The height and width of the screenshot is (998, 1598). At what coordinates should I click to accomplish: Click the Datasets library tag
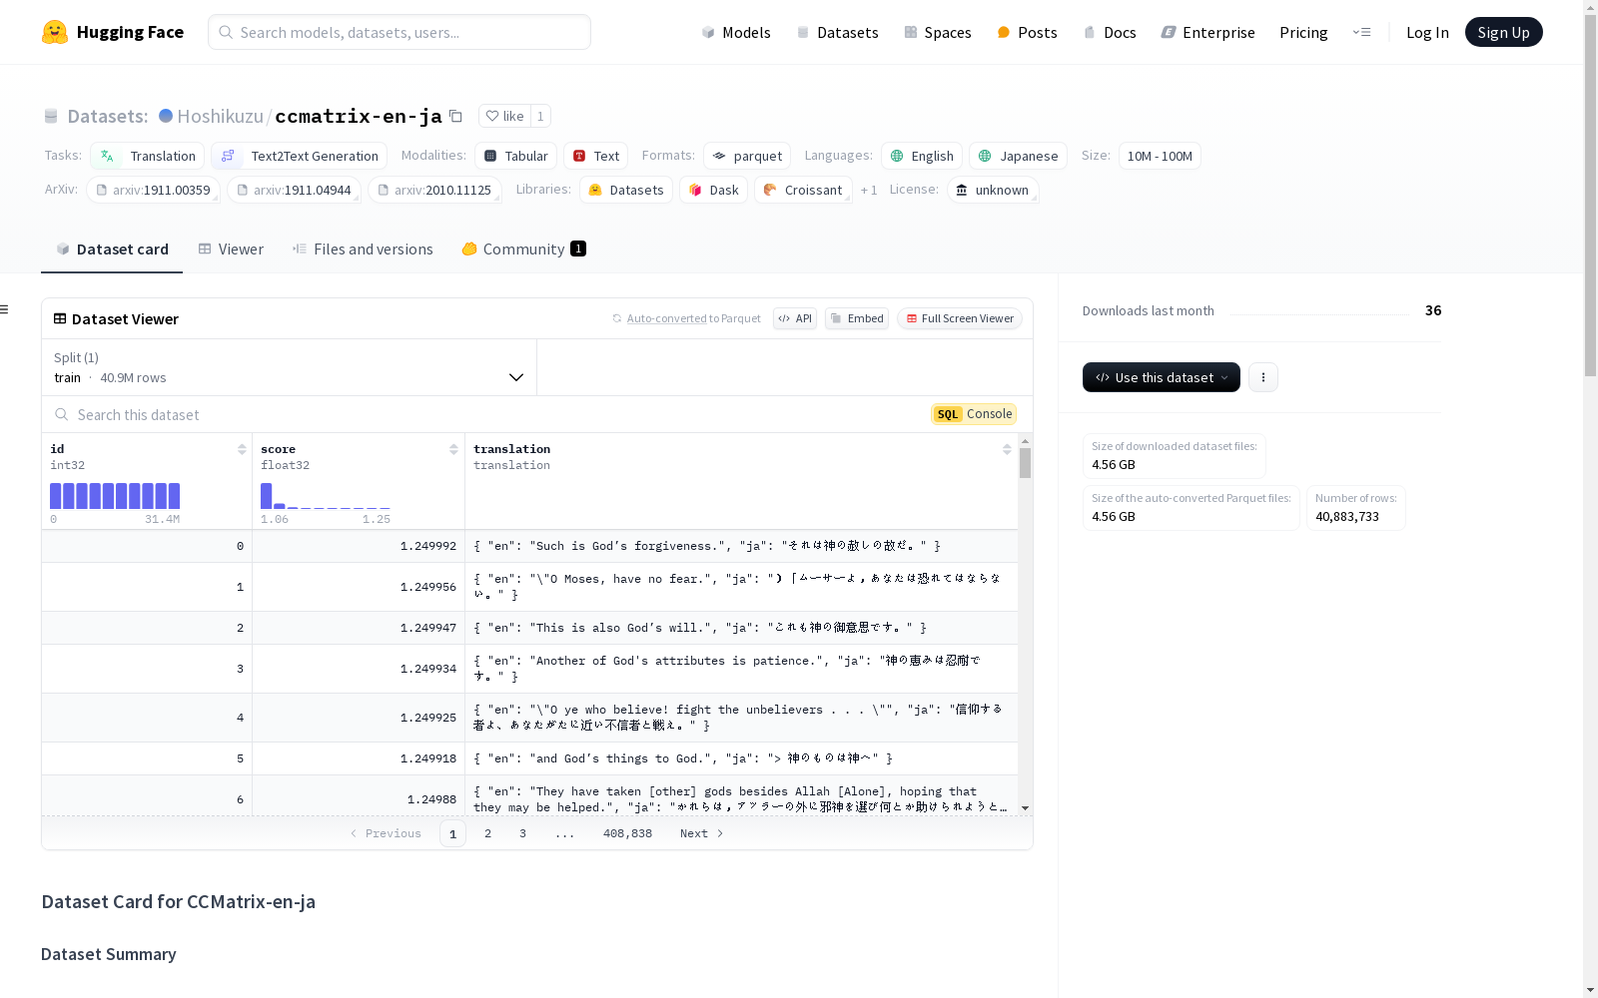tap(626, 190)
